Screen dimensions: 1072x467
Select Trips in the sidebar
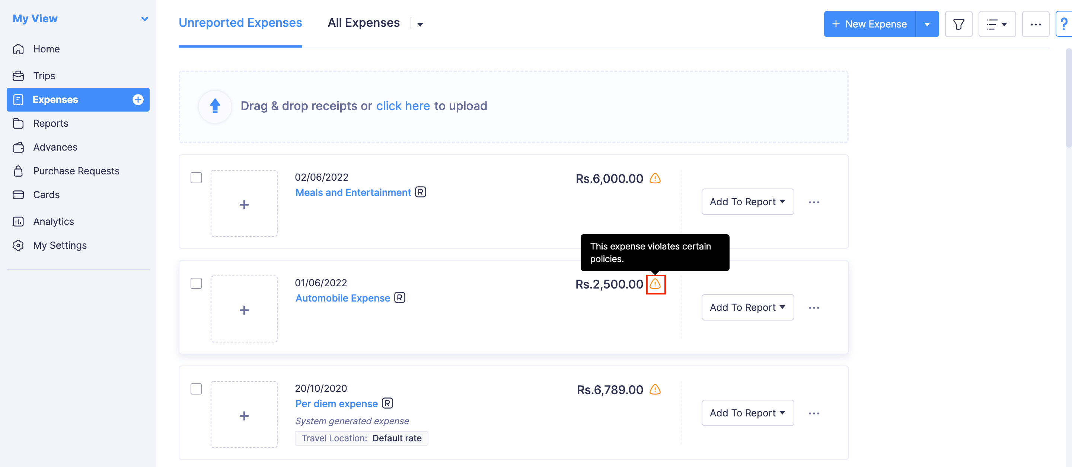(x=44, y=75)
